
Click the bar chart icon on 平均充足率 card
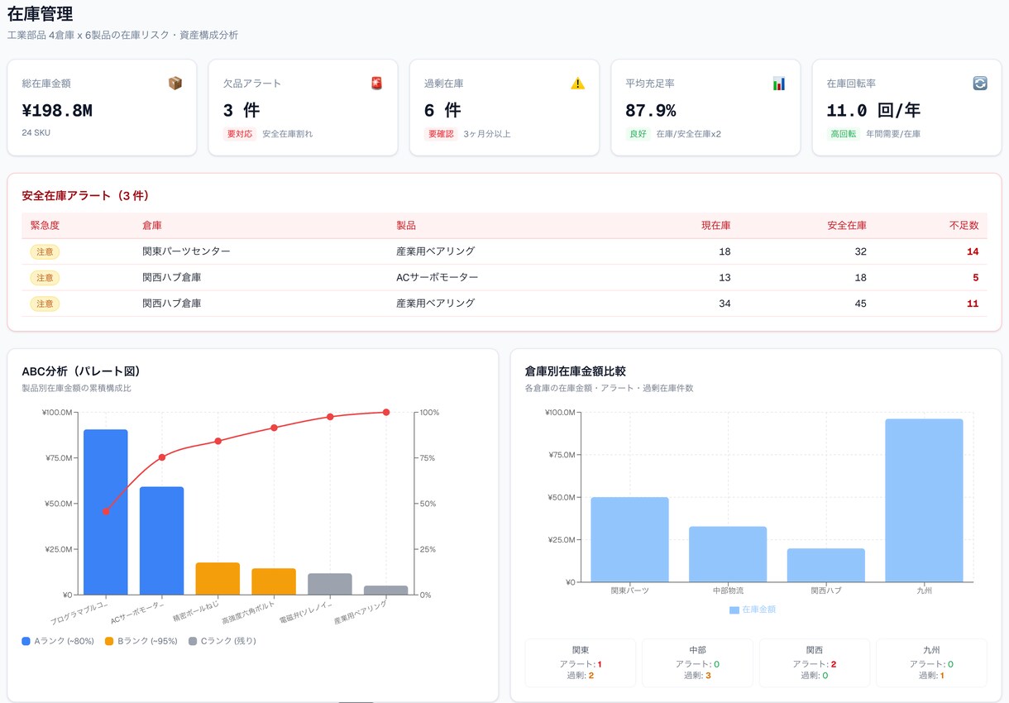pyautogui.click(x=778, y=84)
